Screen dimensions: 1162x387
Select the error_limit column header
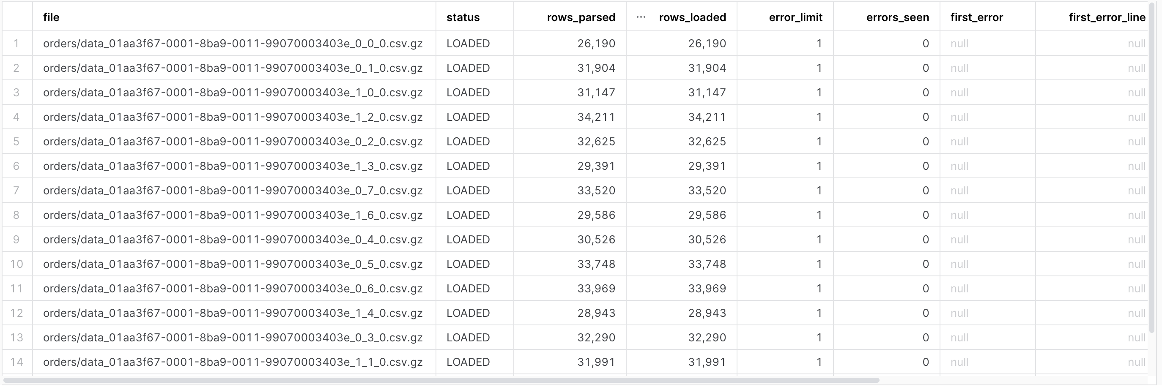[x=795, y=17]
